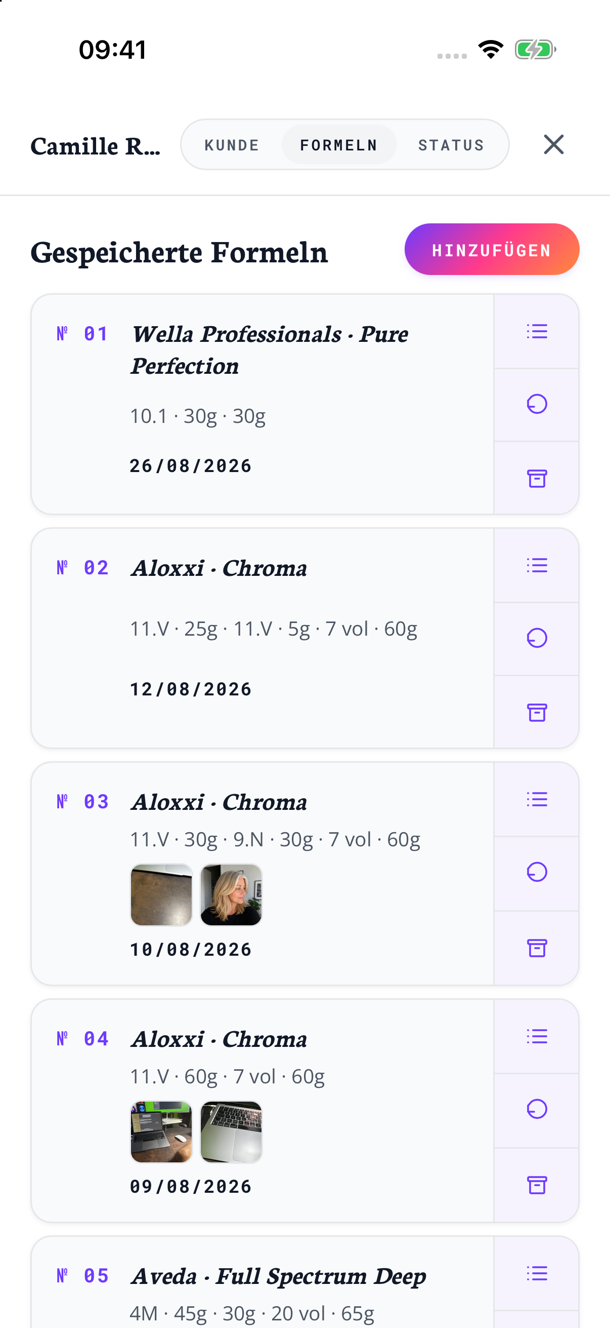
Task: Open the laptop keyboard photo in formula 04
Action: [231, 1132]
